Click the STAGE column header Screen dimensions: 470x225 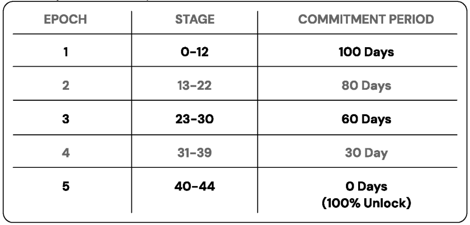click(195, 20)
